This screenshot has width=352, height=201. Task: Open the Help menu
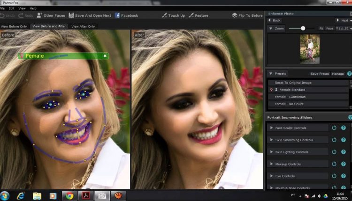(33, 8)
